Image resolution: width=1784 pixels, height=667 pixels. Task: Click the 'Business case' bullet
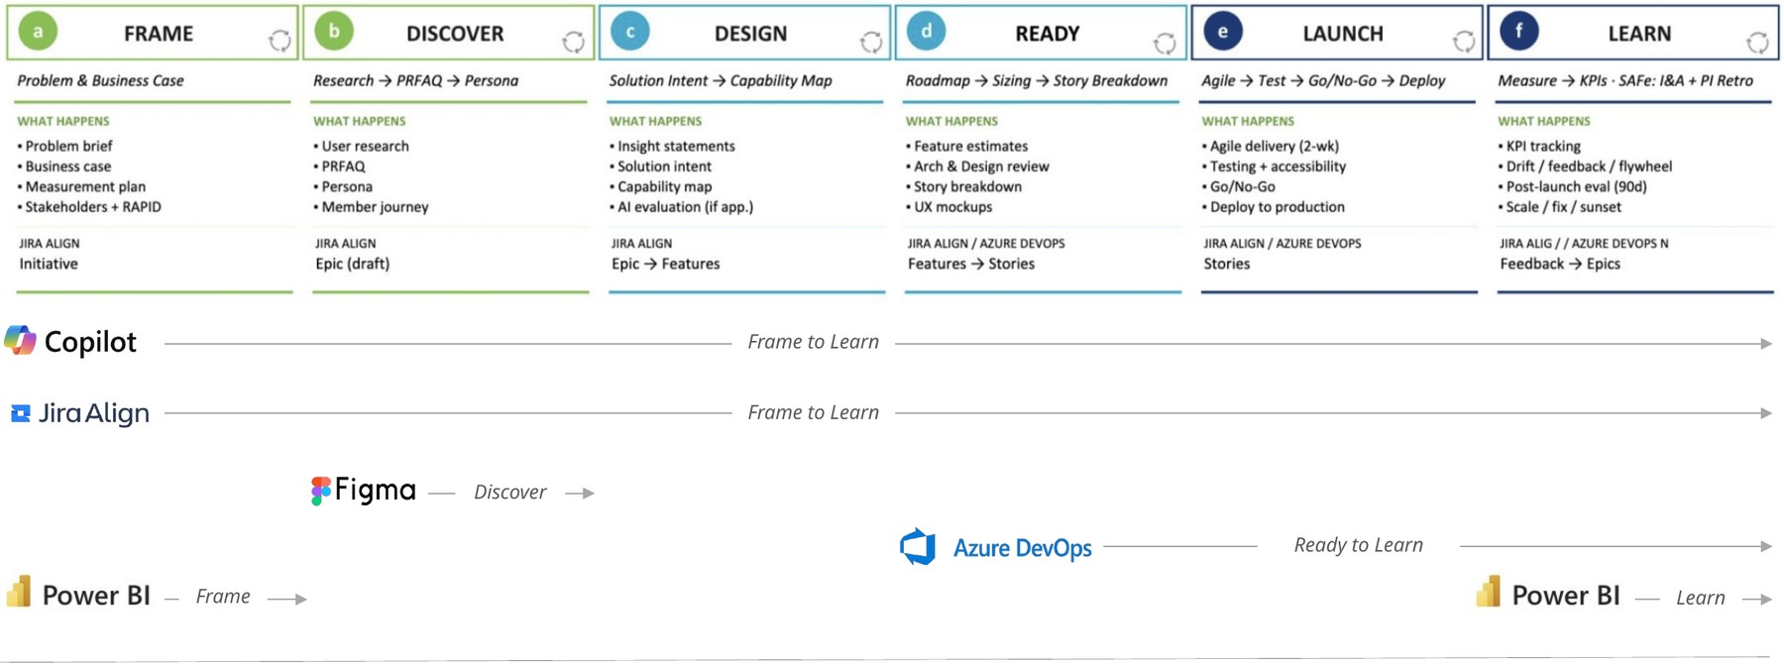coord(64,167)
